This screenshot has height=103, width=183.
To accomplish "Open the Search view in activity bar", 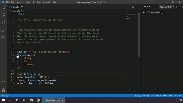I will coord(3,15).
